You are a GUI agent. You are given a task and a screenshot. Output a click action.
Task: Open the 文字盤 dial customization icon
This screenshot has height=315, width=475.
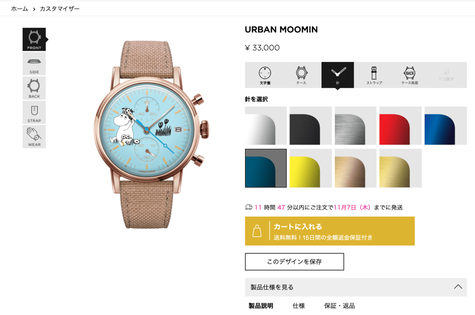(265, 75)
